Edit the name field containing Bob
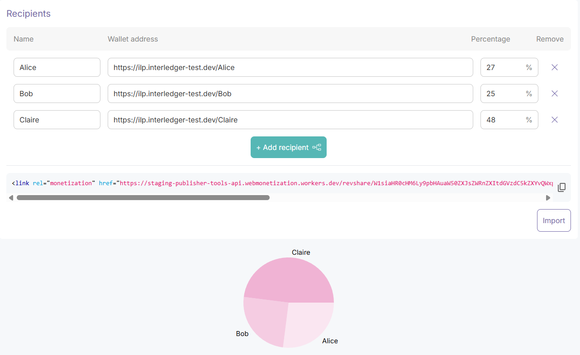580x355 pixels. [x=57, y=93]
